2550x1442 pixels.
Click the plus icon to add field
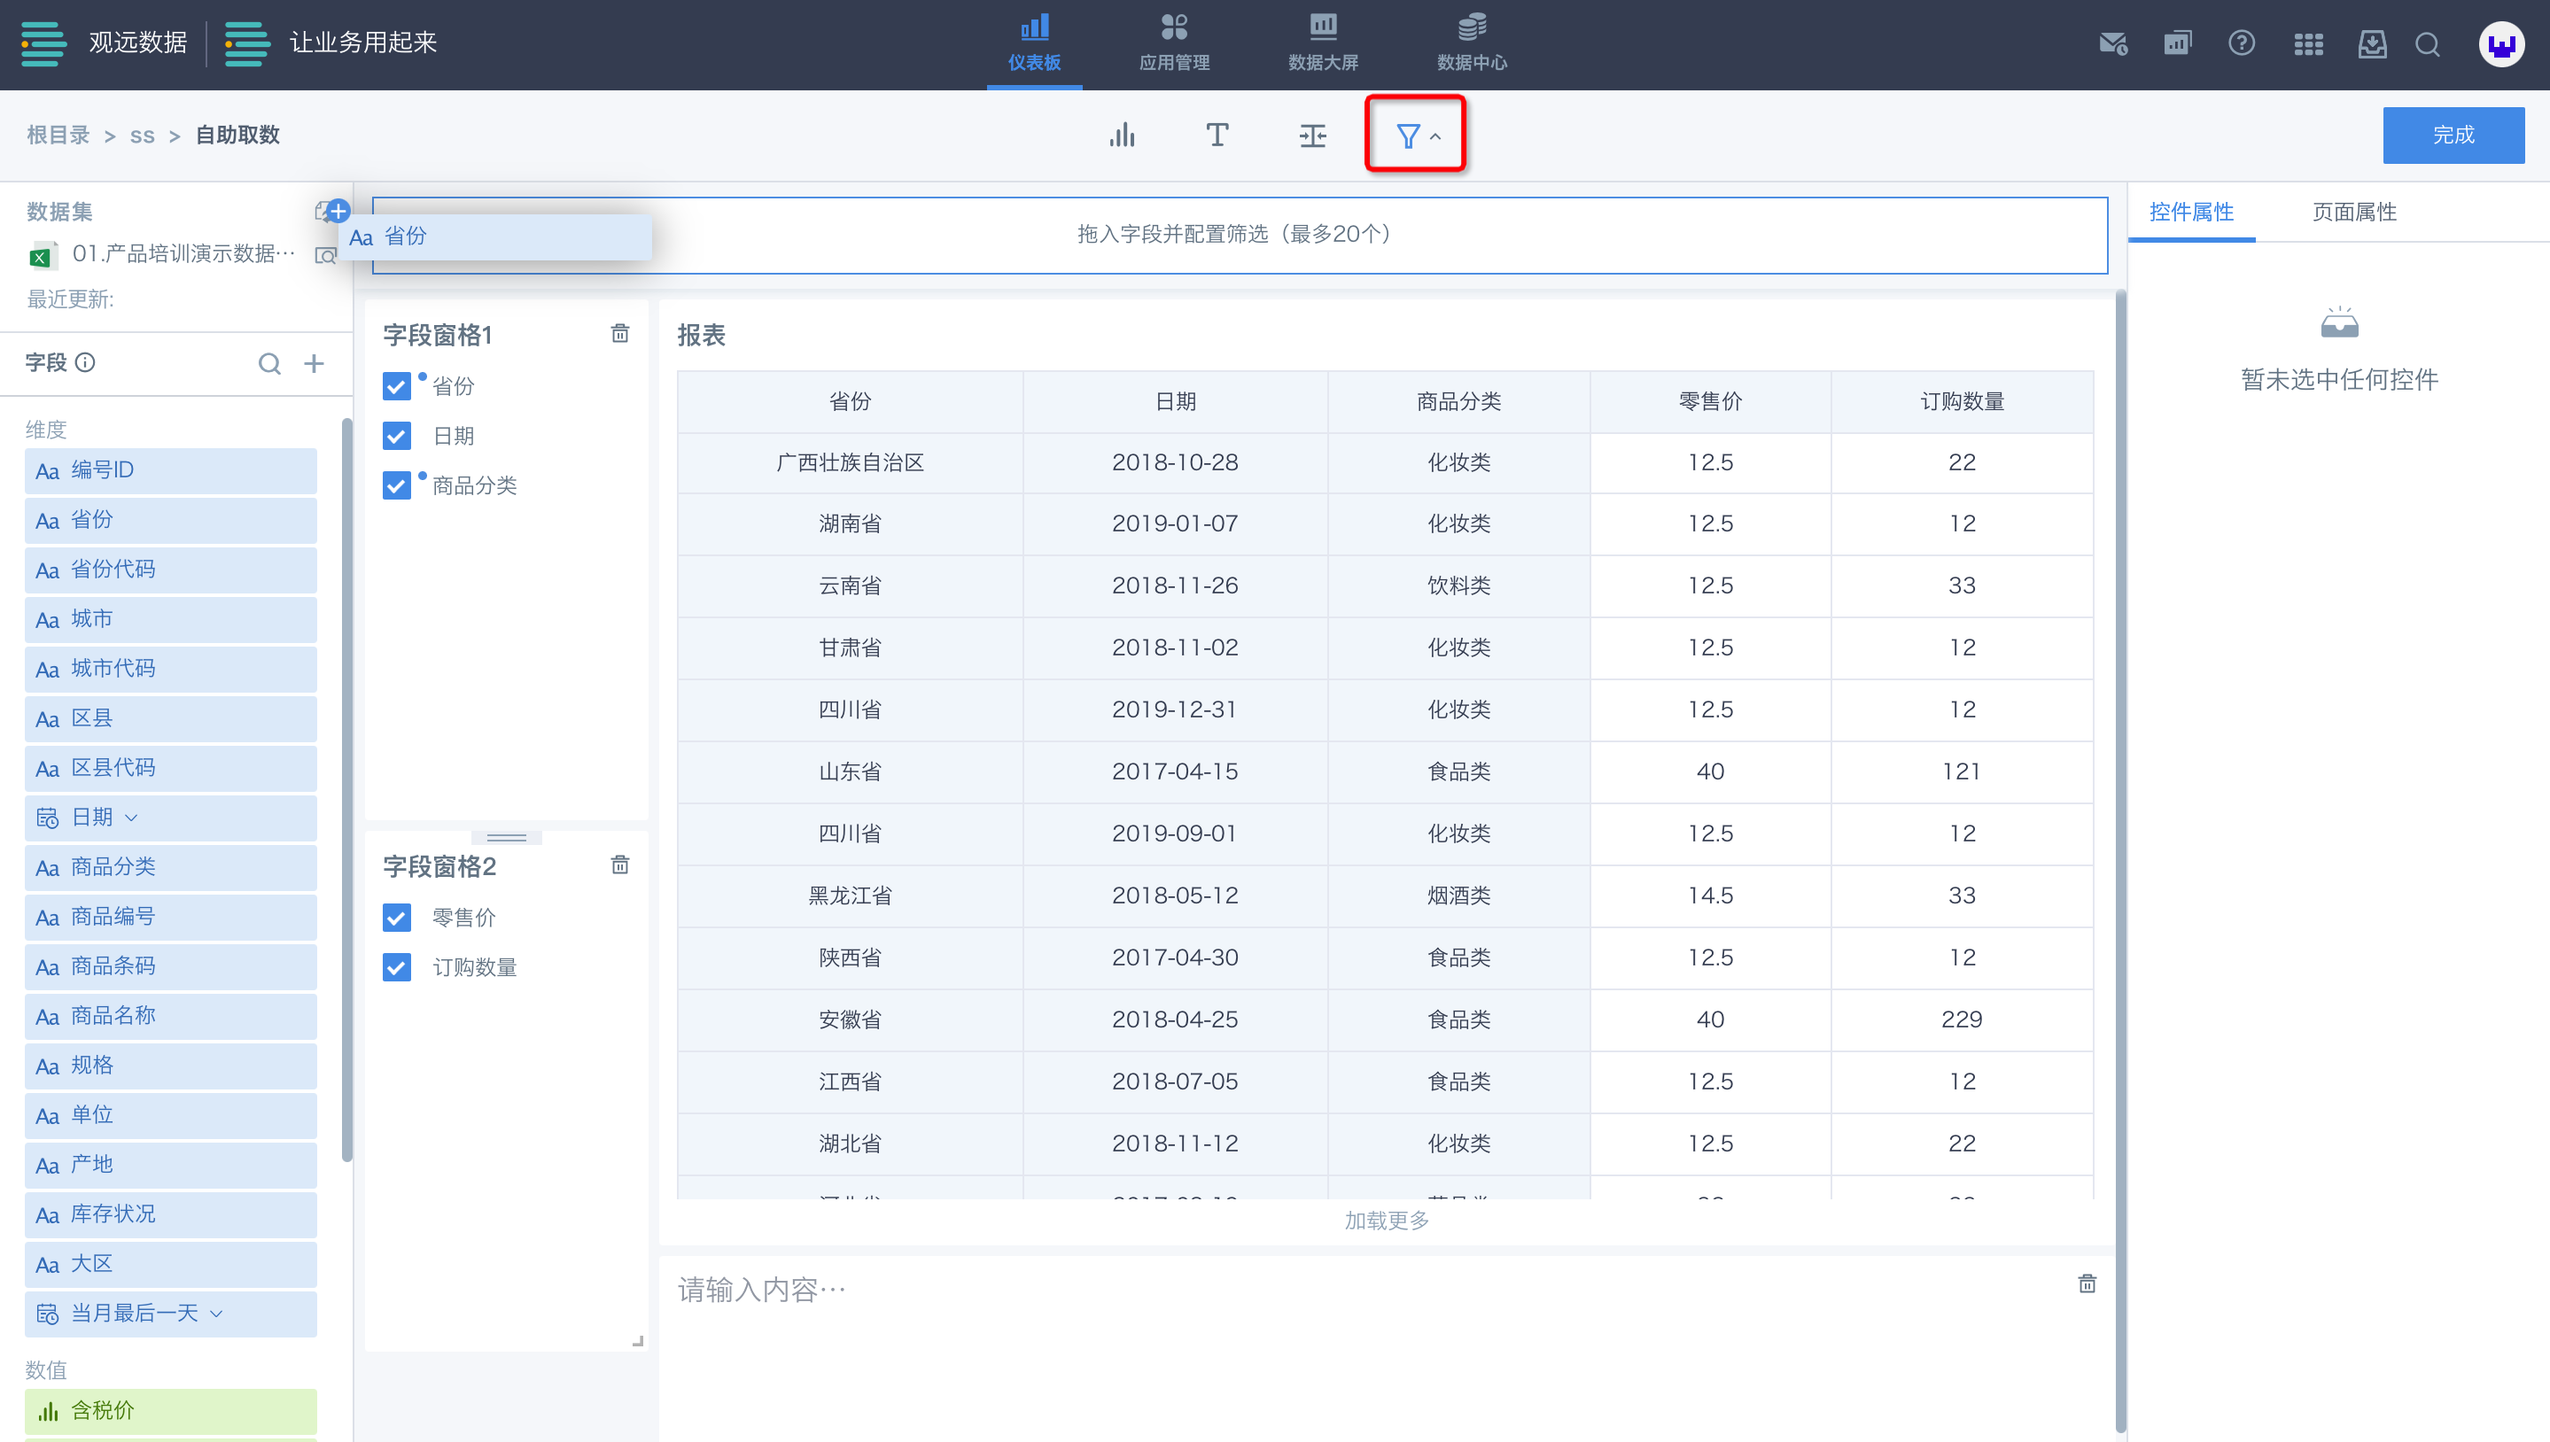(314, 363)
